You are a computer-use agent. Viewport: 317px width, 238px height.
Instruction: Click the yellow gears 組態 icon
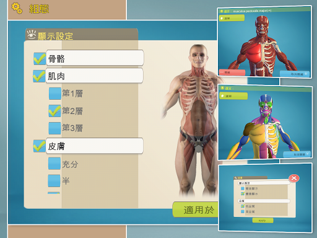tap(17, 8)
